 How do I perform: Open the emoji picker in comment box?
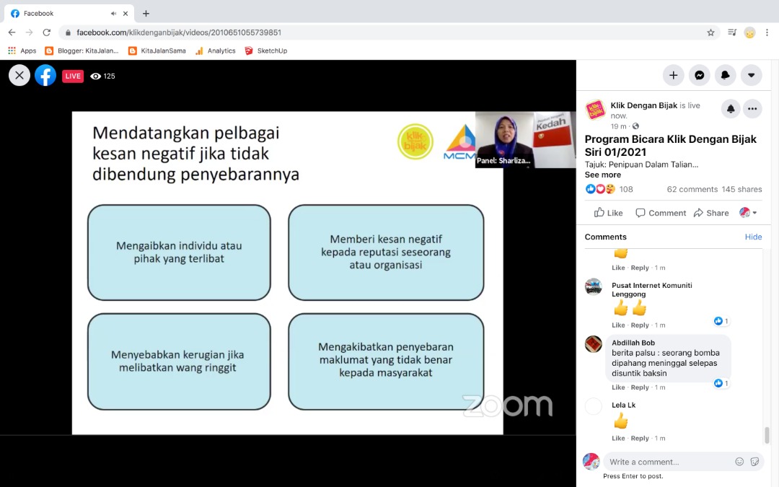tap(739, 462)
